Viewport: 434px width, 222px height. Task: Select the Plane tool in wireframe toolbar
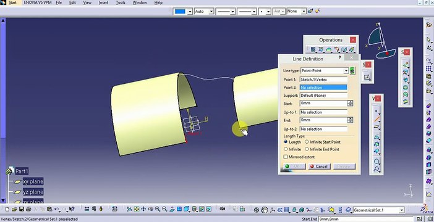(377, 127)
